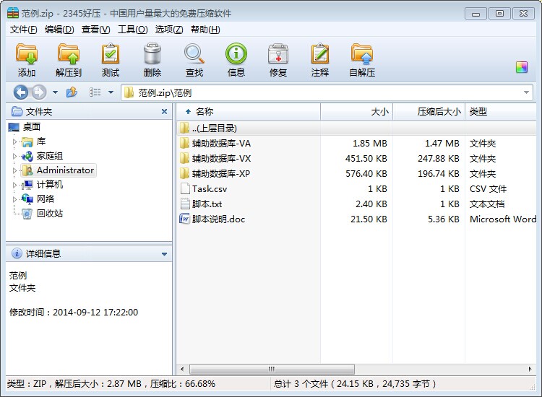Open the address bar path dropdown
Viewport: 542px width, 397px height.
(x=526, y=92)
